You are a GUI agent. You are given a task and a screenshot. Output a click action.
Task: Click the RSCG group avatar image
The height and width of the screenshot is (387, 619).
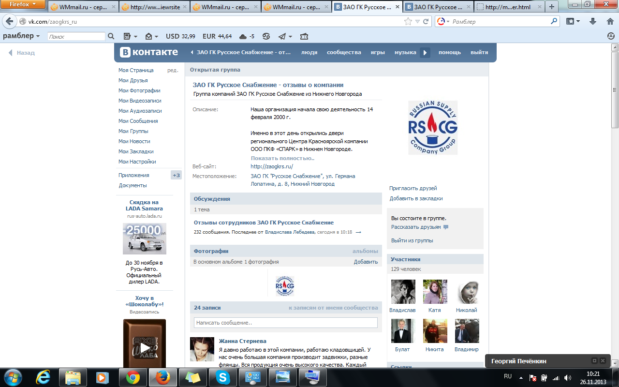pyautogui.click(x=433, y=128)
